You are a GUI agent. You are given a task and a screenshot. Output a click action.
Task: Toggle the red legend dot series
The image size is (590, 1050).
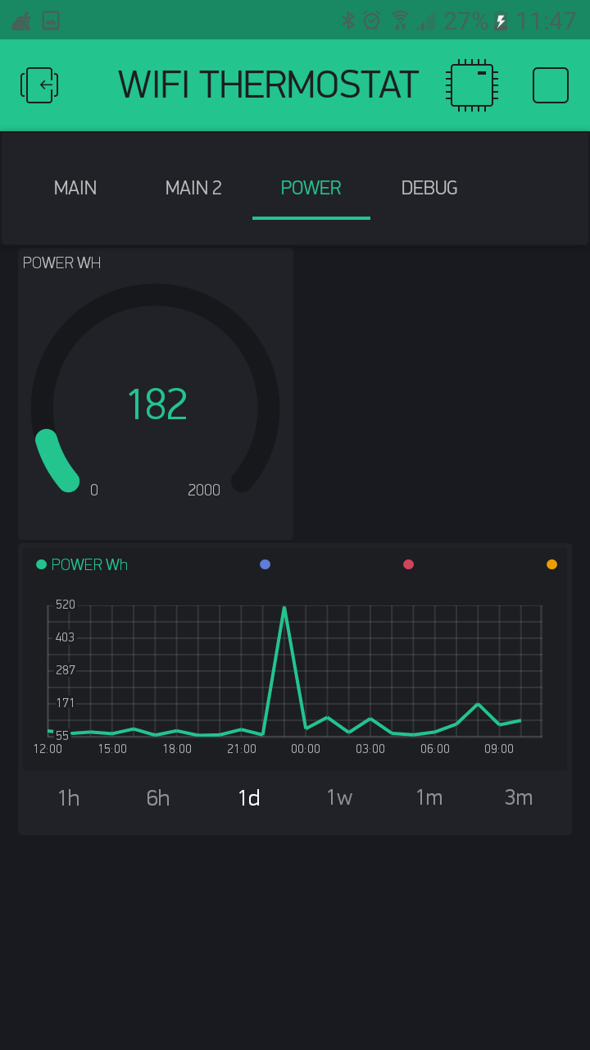[x=408, y=564]
